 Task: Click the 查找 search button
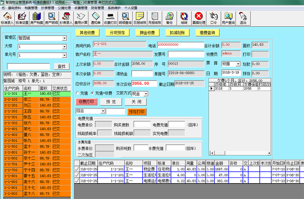(x=61, y=66)
